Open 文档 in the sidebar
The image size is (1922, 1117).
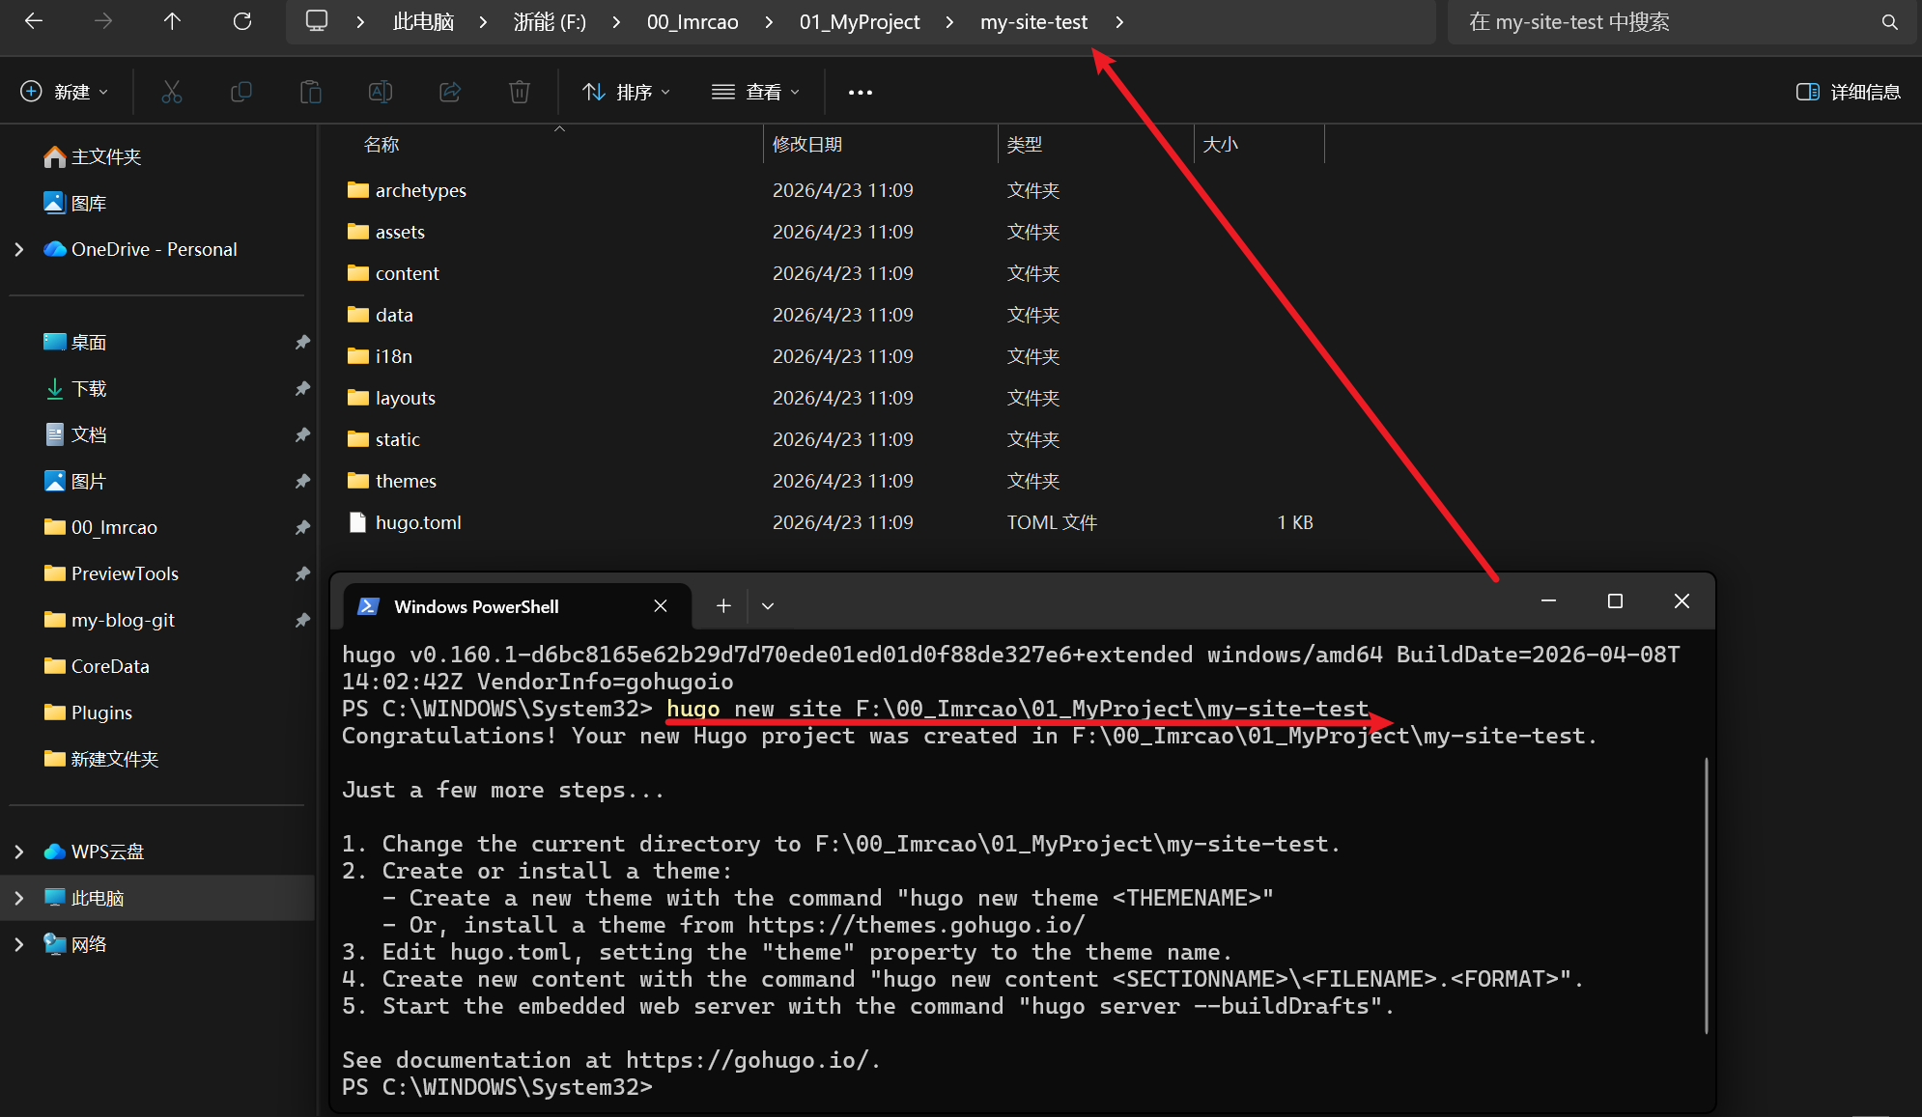coord(88,434)
